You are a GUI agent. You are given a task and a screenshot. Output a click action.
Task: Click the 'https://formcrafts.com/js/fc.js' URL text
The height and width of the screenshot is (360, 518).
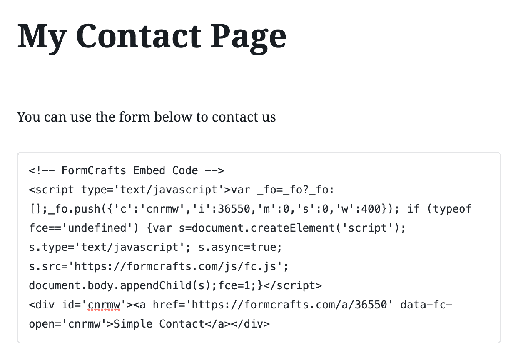coord(175,266)
